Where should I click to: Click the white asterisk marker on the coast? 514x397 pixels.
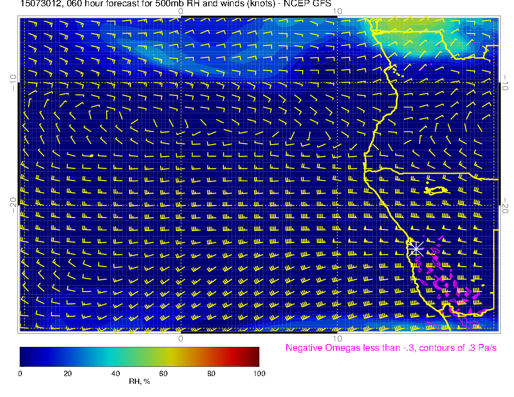pyautogui.click(x=416, y=249)
